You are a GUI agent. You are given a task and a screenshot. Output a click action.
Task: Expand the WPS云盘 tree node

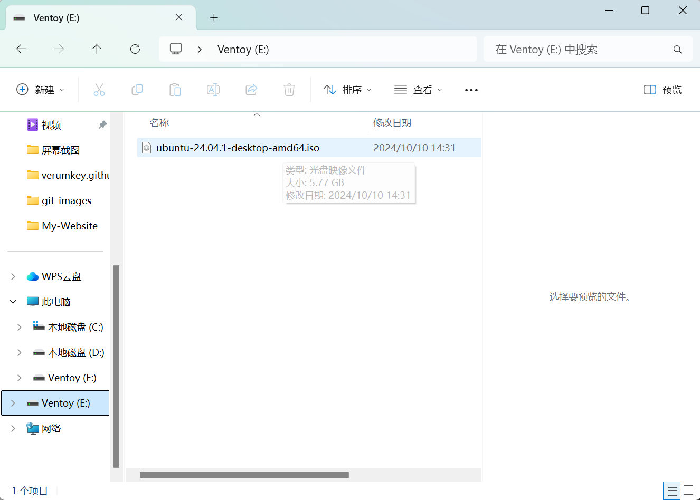click(x=13, y=276)
